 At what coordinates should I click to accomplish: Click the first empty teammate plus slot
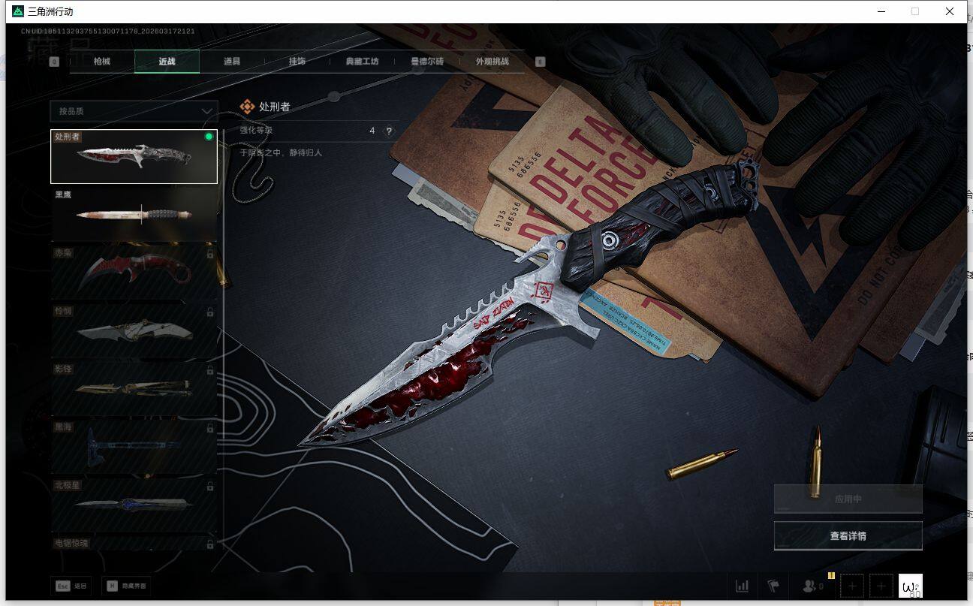(851, 586)
